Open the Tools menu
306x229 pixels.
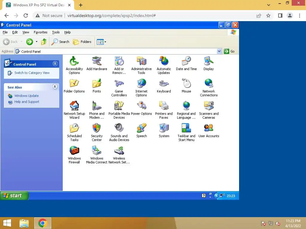point(56,32)
